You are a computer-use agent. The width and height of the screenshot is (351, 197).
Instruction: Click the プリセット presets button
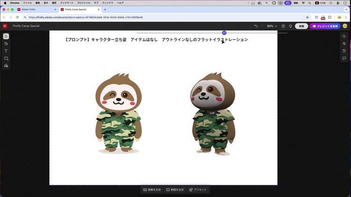(x=198, y=190)
